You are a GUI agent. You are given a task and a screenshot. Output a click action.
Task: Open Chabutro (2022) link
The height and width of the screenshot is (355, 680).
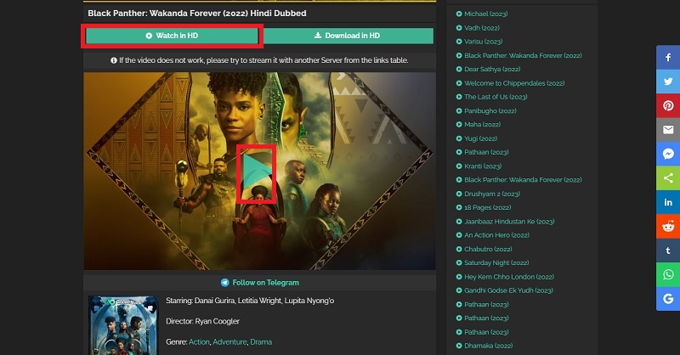pos(484,249)
